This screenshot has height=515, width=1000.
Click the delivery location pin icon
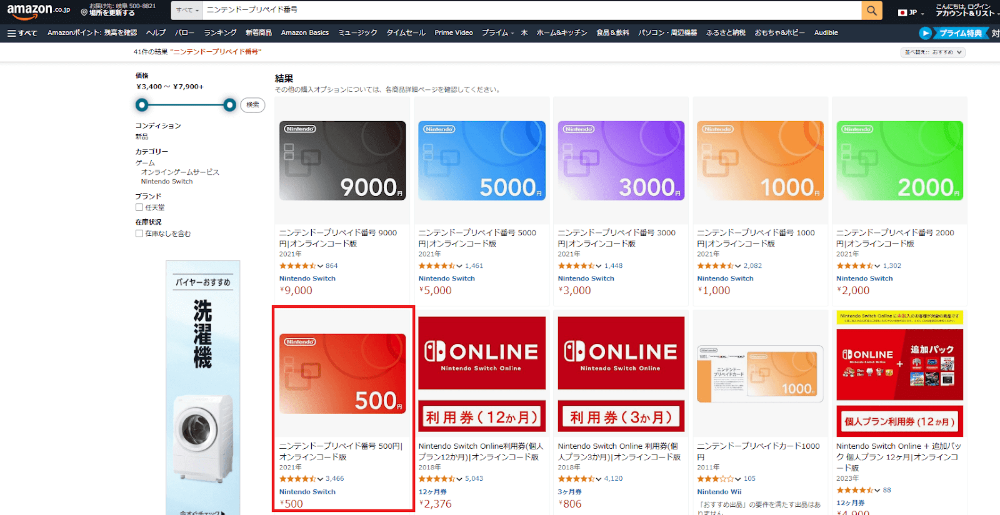pyautogui.click(x=84, y=12)
